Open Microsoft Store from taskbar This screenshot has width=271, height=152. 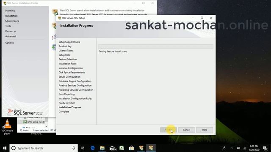(131, 148)
